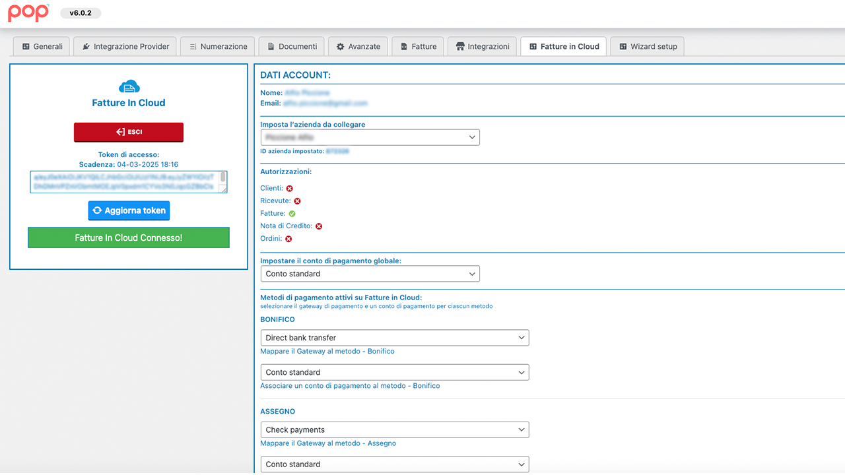Screen dimensions: 845x475
Task: Switch to the Fatture tab
Action: [418, 46]
